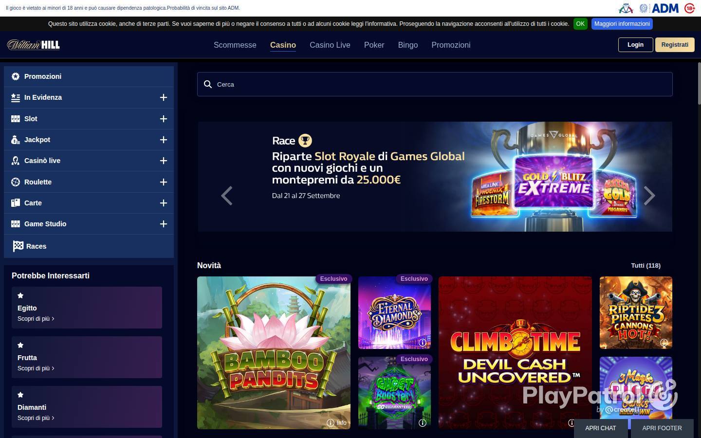Click the Promozioni gear icon in sidebar
Image resolution: width=701 pixels, height=438 pixels.
pyautogui.click(x=16, y=76)
